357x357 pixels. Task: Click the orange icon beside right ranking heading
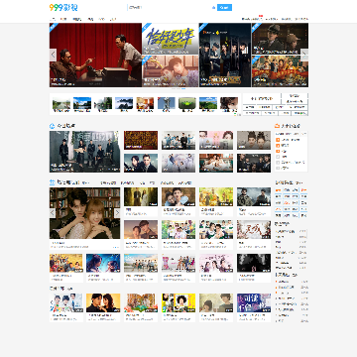(x=277, y=126)
